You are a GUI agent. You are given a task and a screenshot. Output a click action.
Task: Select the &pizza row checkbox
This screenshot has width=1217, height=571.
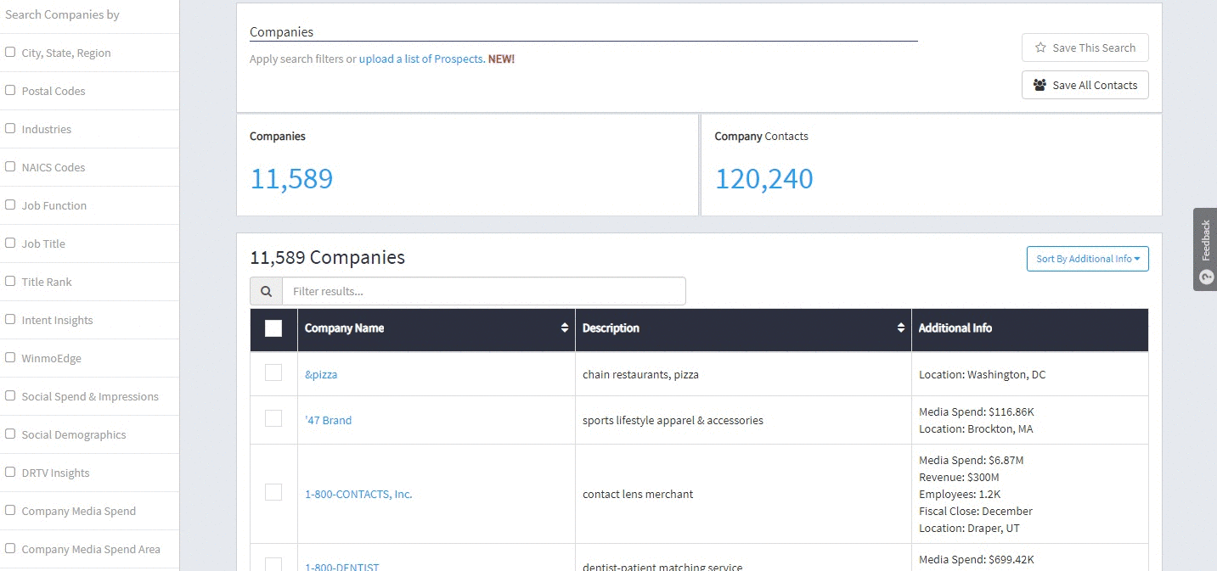pyautogui.click(x=273, y=372)
